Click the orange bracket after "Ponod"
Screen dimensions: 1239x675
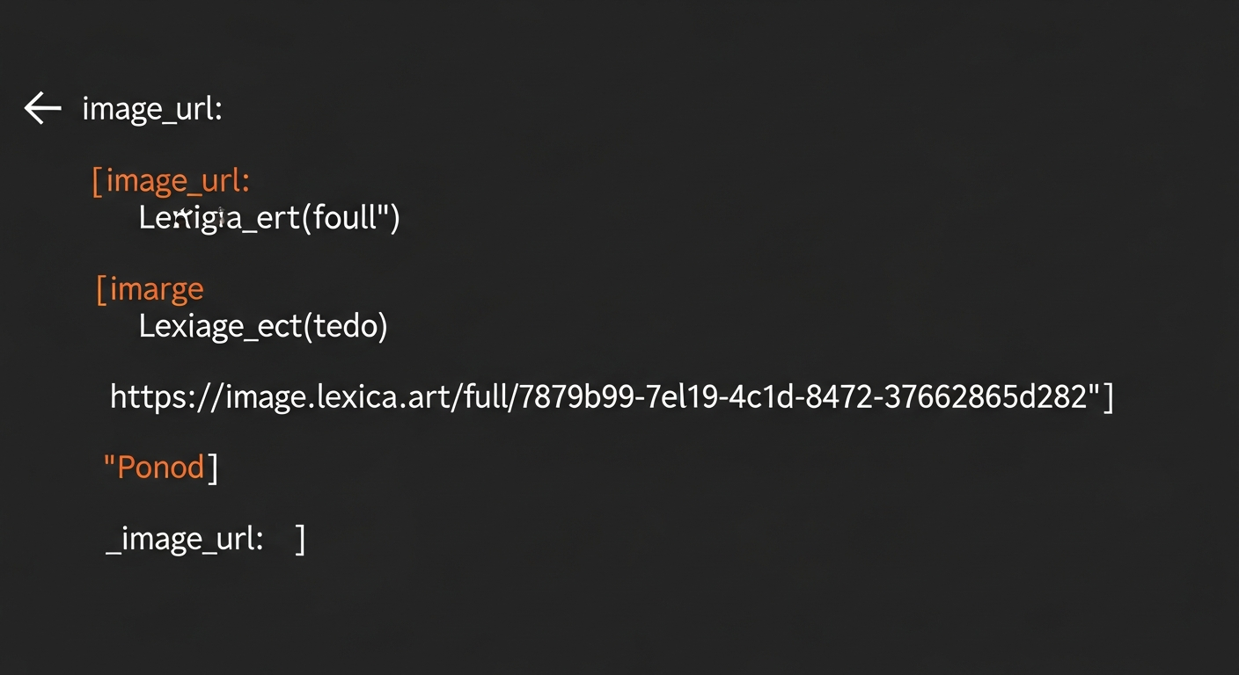212,467
